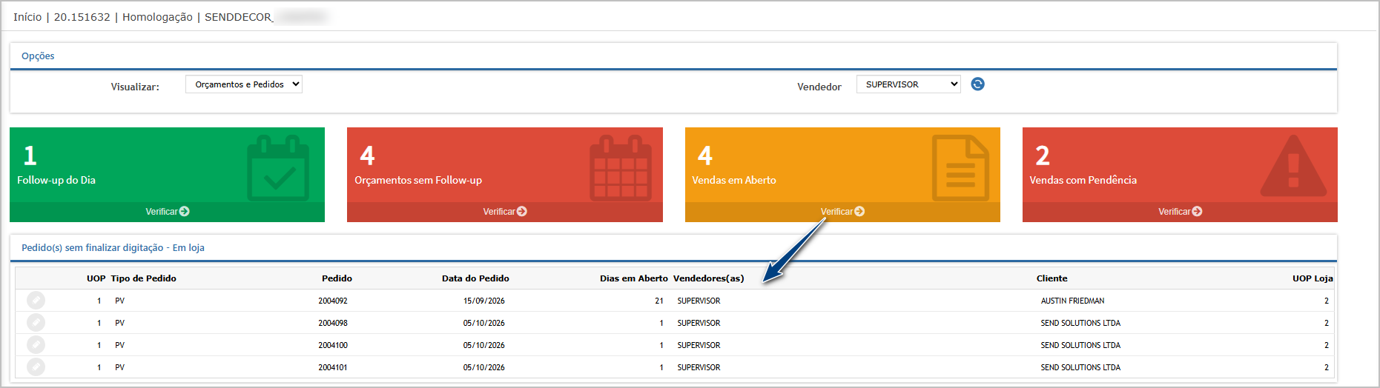Viewport: 1380px width, 388px height.
Task: Click edit pencil icon for pedido 2004092
Action: pos(36,301)
